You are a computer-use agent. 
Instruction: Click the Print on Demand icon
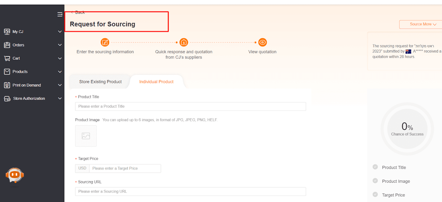pos(7,85)
